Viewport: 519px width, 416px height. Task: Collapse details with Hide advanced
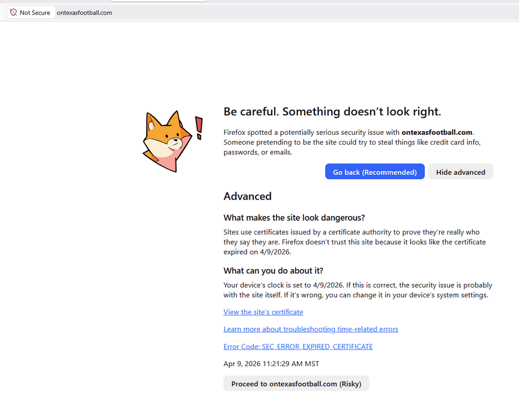tap(460, 172)
